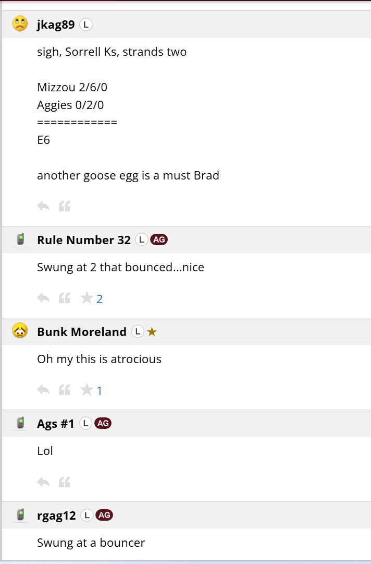Click the L badge next to jkag89
This screenshot has height=564, width=371.
point(86,25)
